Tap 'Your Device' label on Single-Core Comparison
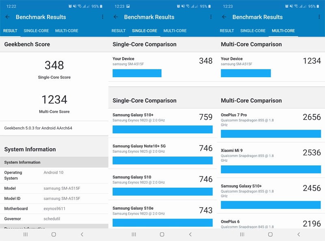The width and height of the screenshot is (325, 241). click(123, 59)
